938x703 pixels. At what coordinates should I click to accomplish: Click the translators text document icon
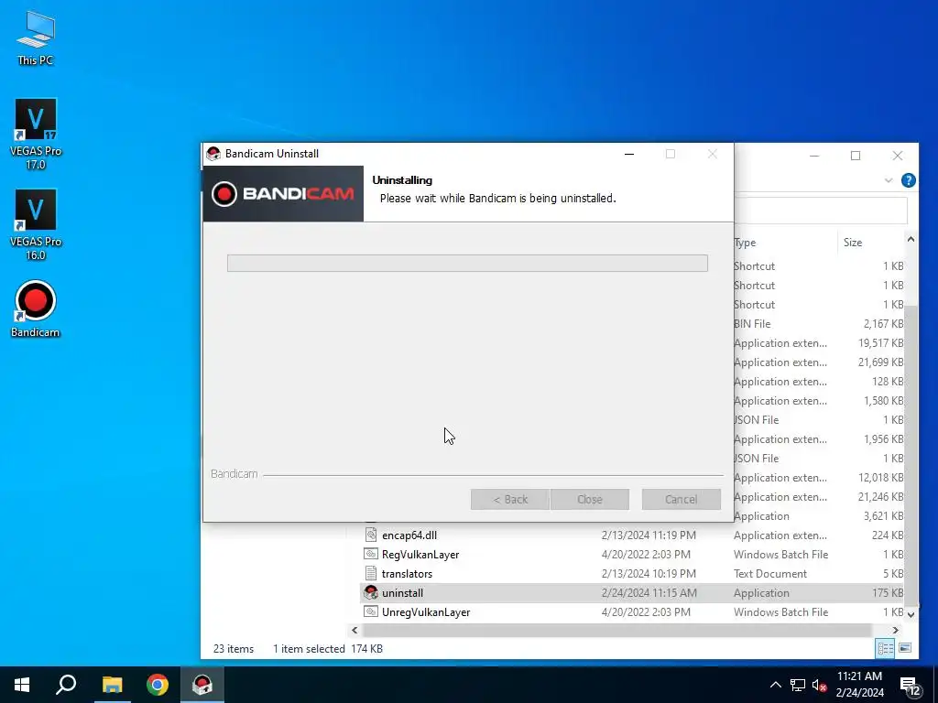click(371, 573)
